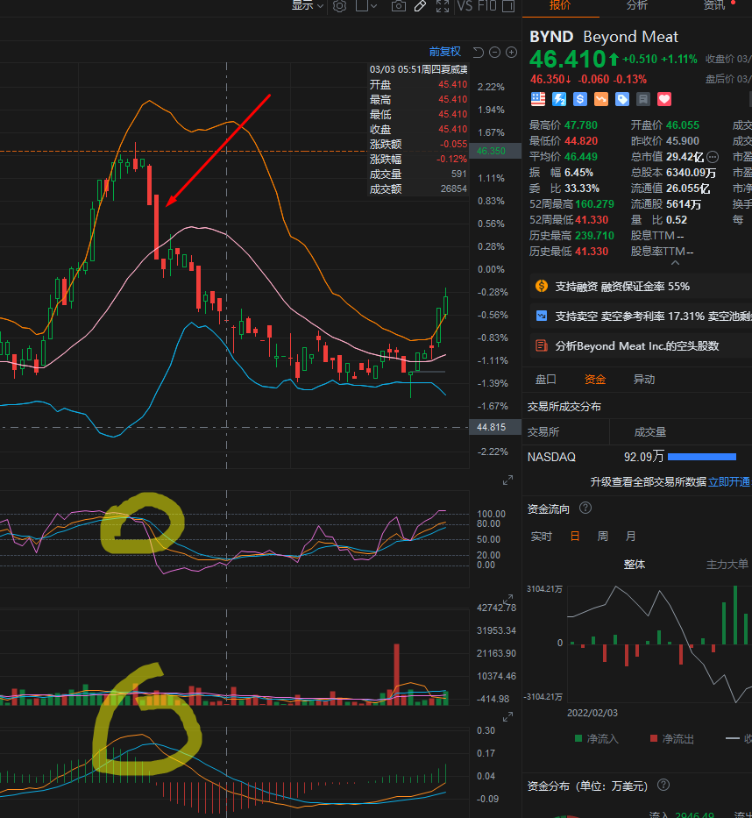This screenshot has width=752, height=818.
Task: Expand the volume indicator panel
Action: tap(507, 600)
